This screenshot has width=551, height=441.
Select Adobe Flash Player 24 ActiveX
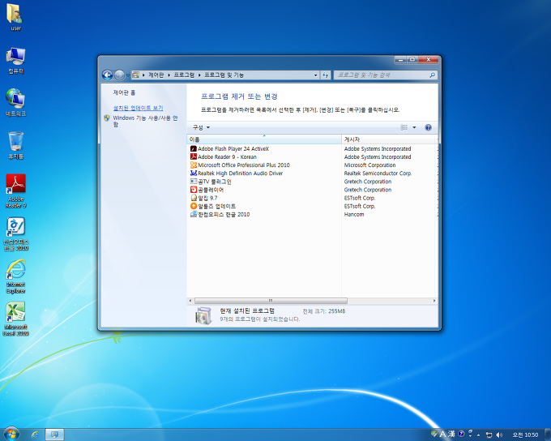233,149
